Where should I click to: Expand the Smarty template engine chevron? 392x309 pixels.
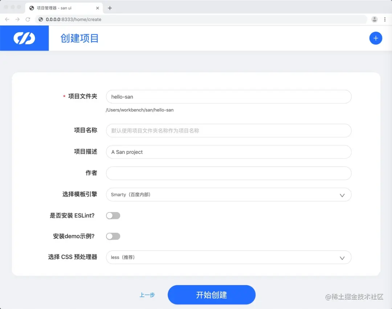coord(342,195)
